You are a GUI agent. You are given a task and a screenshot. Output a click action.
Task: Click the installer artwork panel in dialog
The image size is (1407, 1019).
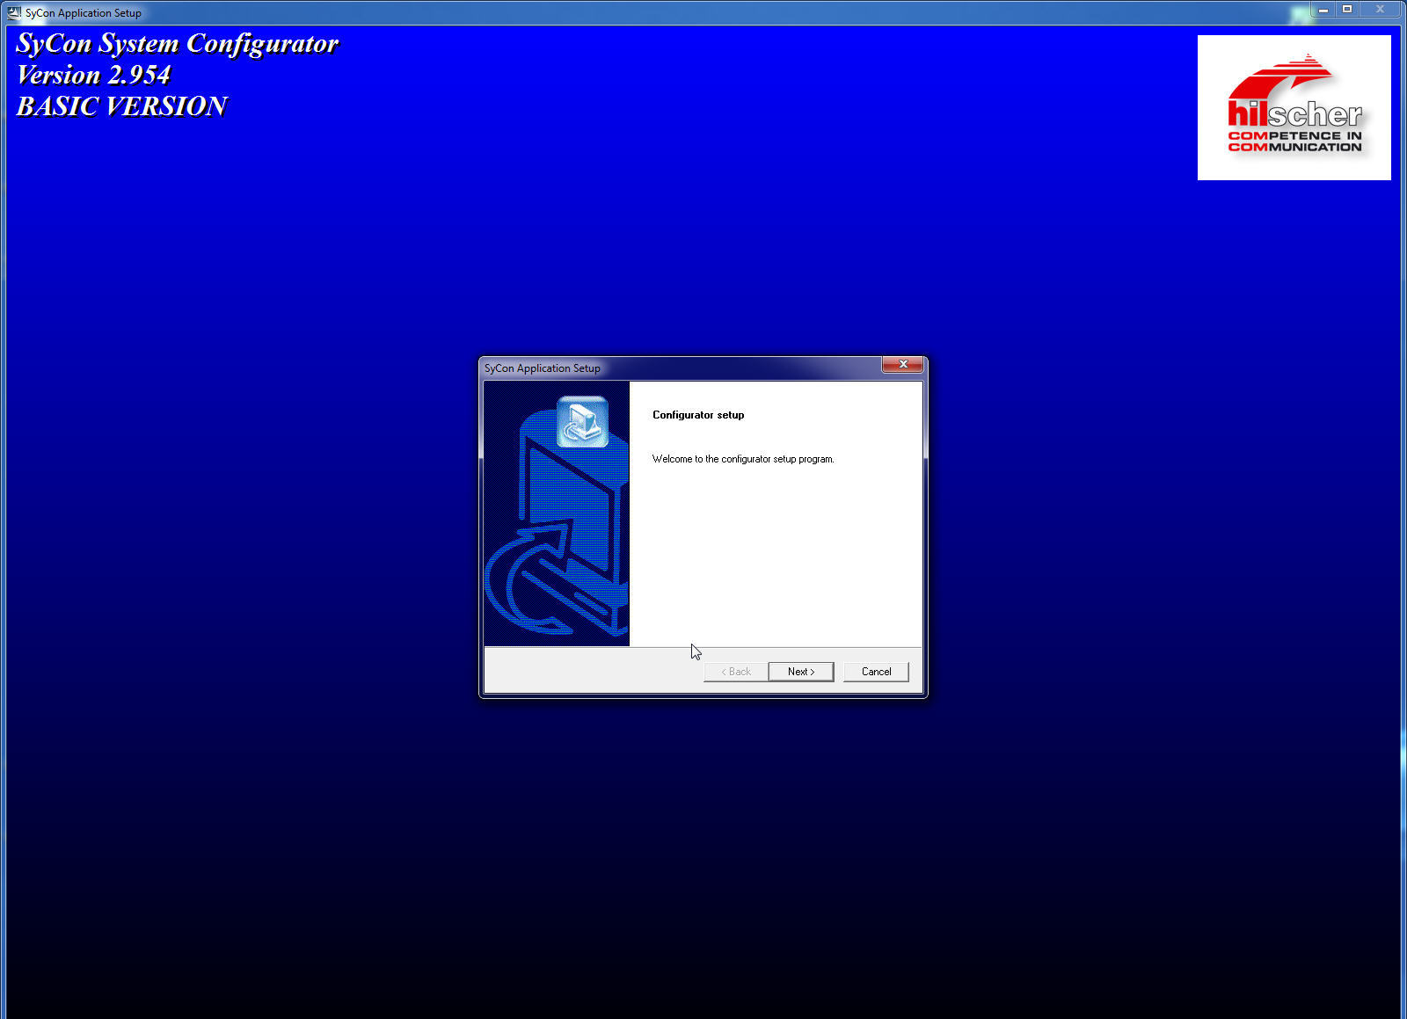pos(557,513)
